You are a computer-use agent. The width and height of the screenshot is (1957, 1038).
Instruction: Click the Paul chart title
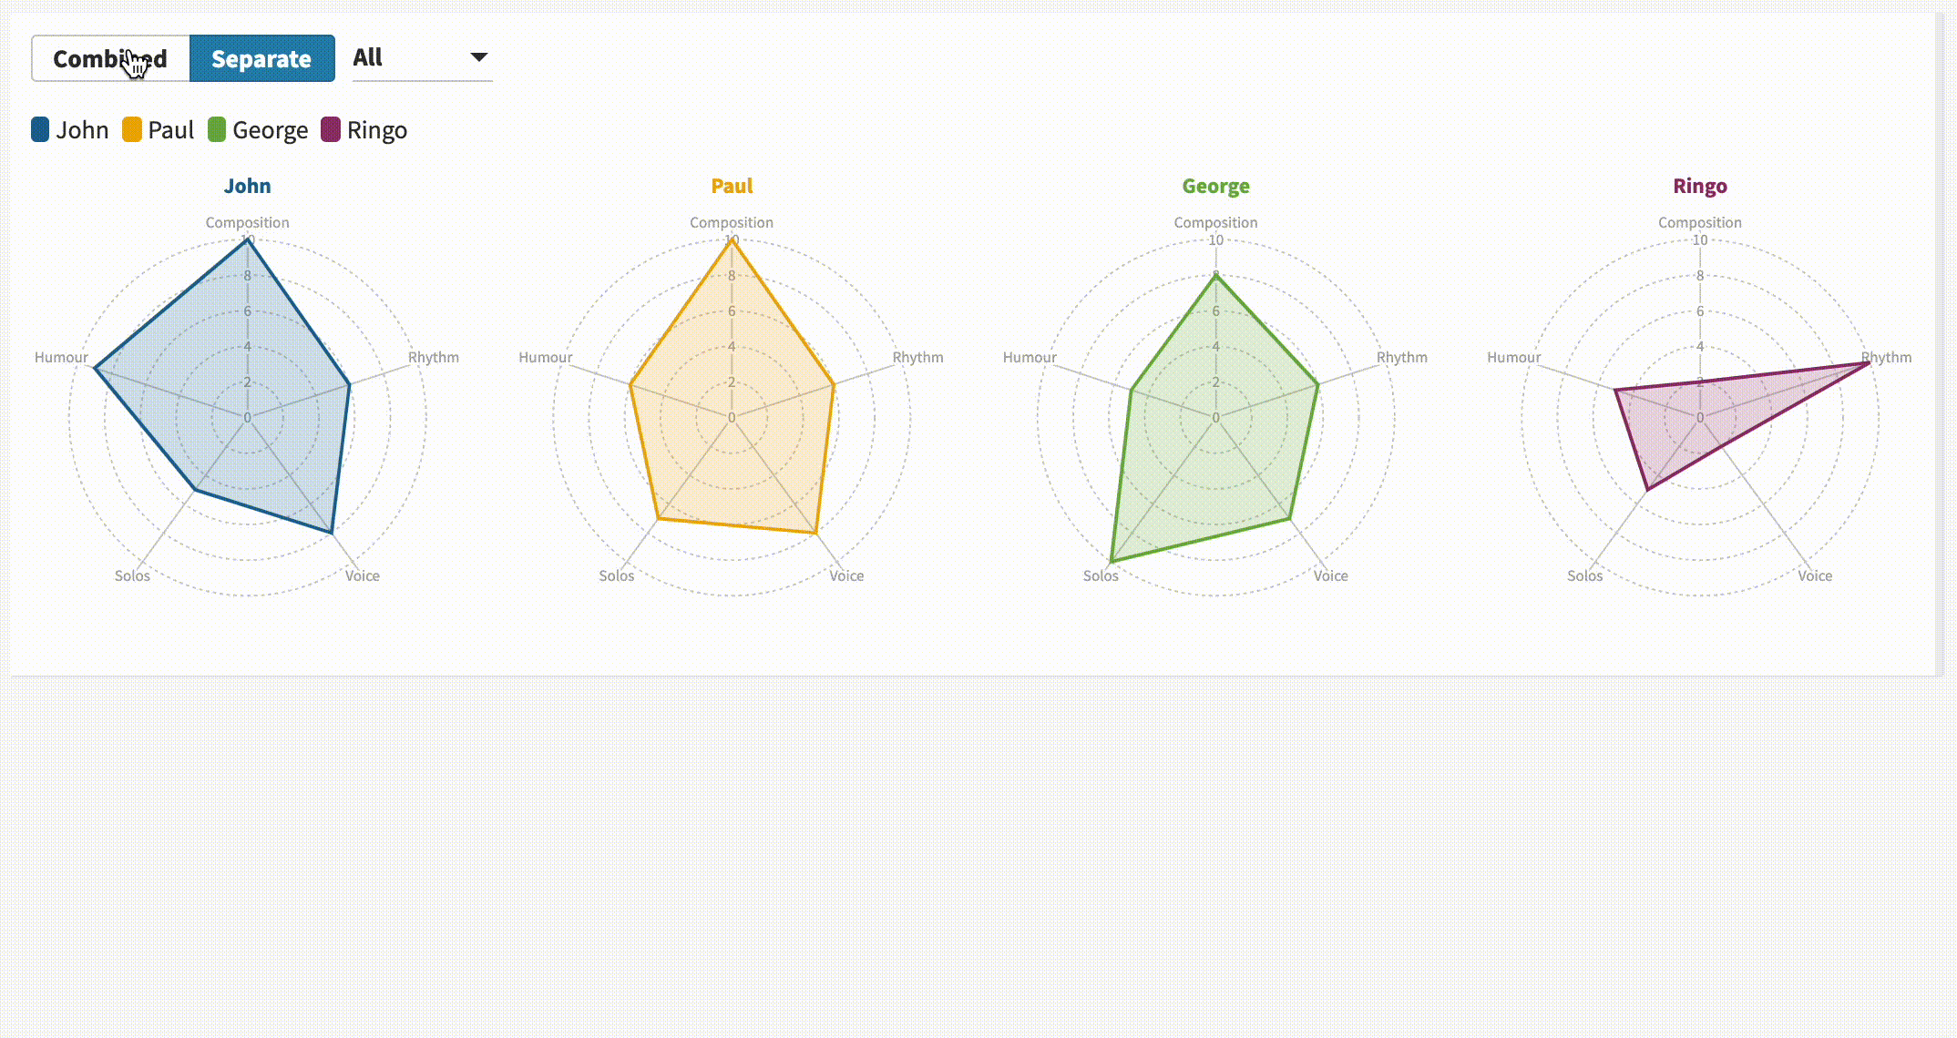pyautogui.click(x=732, y=186)
